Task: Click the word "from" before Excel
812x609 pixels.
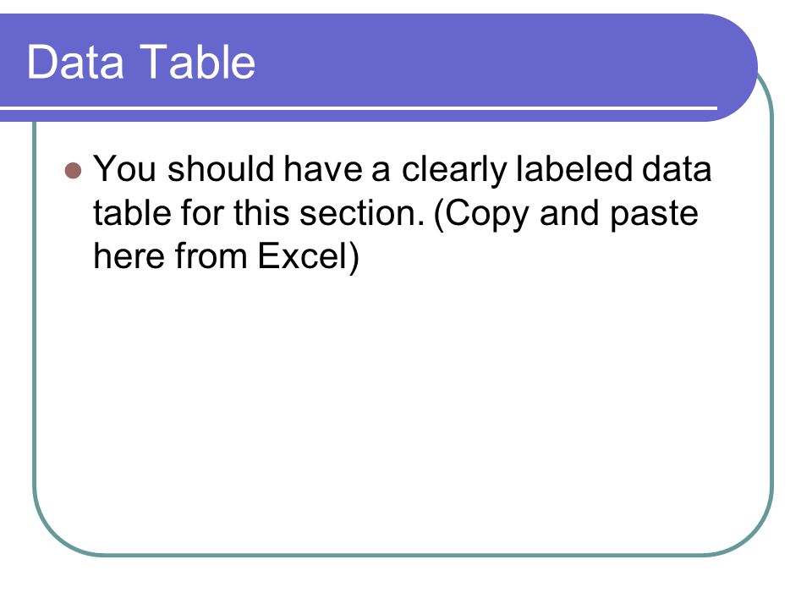Action: tap(211, 256)
